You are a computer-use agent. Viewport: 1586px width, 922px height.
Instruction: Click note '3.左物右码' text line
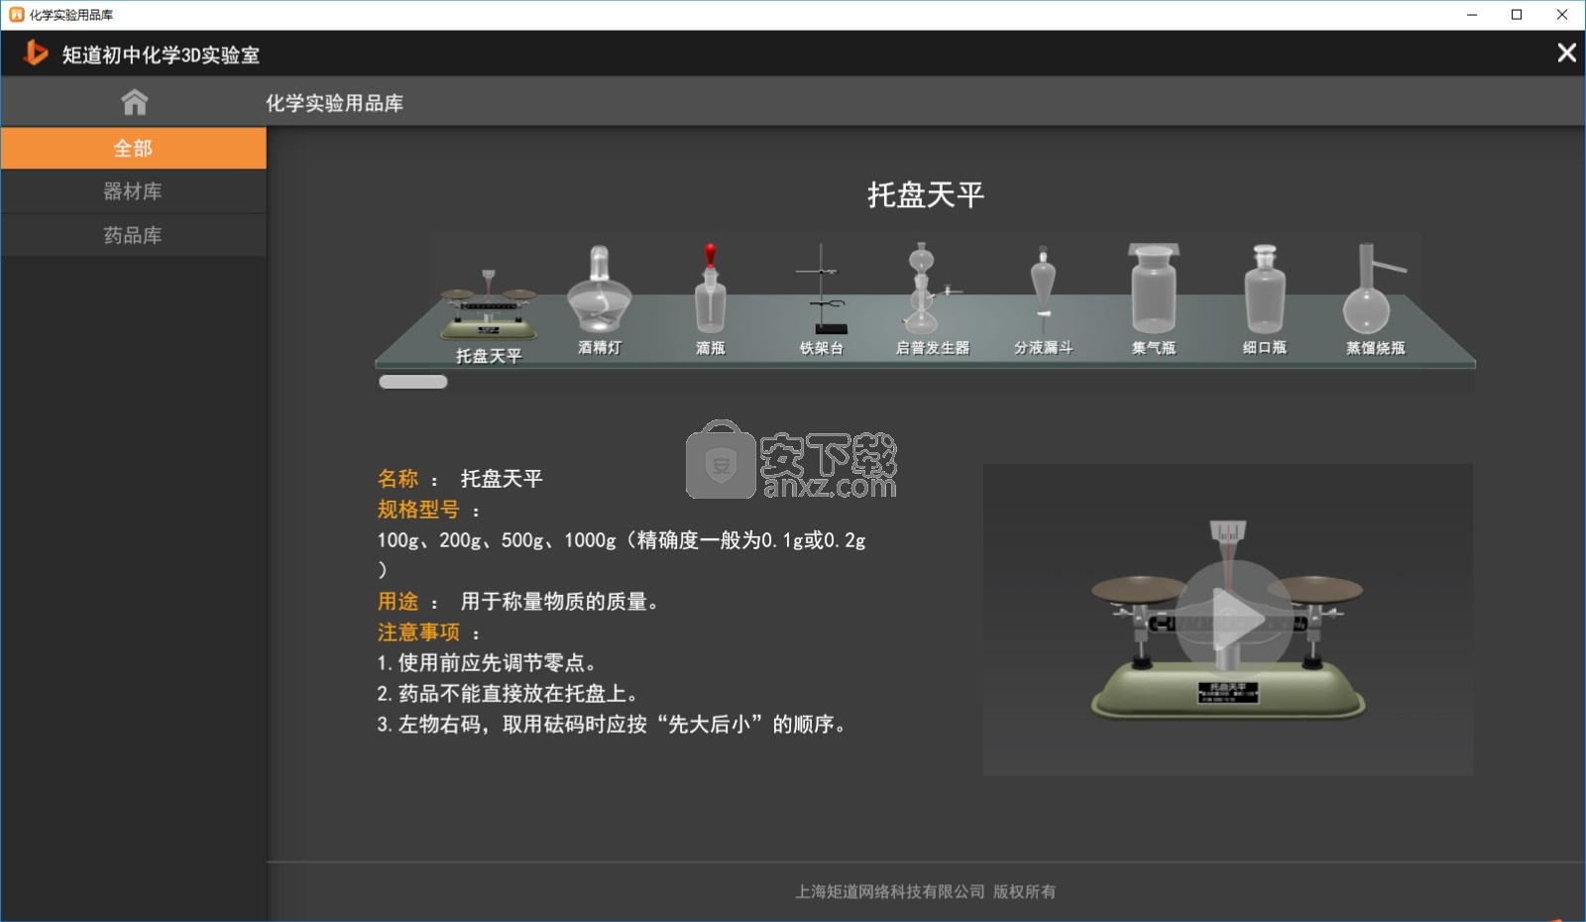612,725
